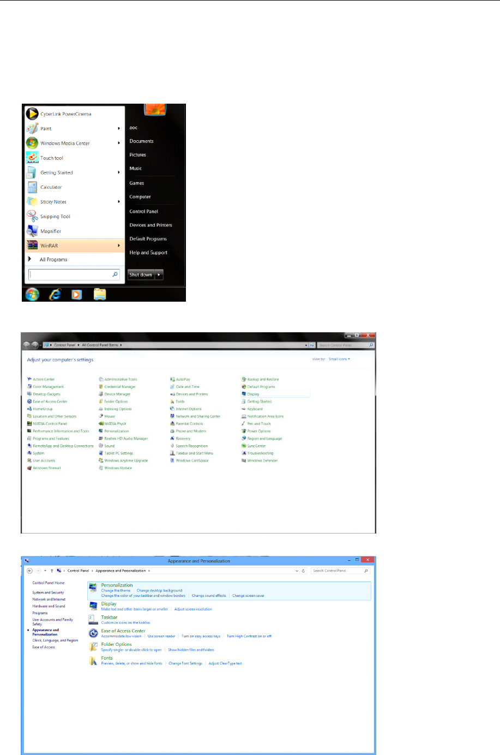Open Device Manager control panel item
The width and height of the screenshot is (500, 755).
click(x=117, y=394)
